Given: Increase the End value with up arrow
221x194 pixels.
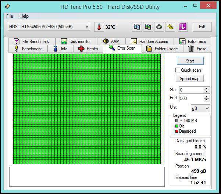Looking at the screenshot, I should [x=207, y=97].
